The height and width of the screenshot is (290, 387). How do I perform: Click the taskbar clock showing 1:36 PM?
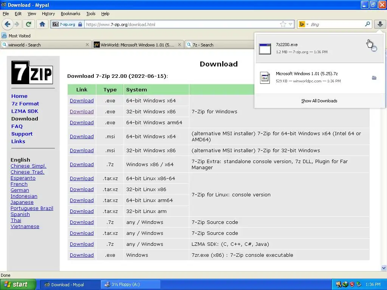(373, 284)
